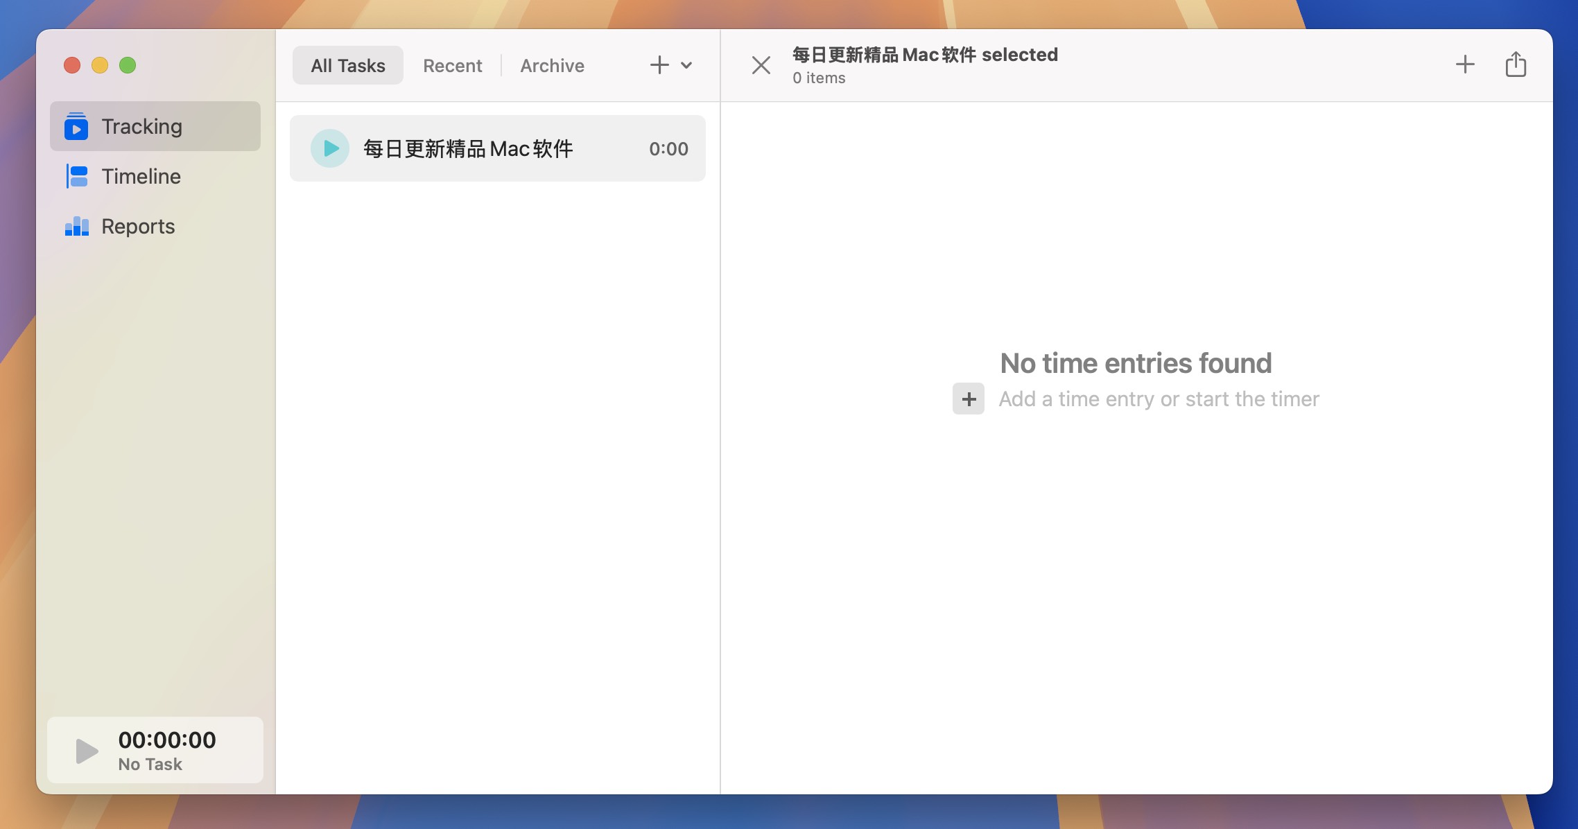1578x829 pixels.
Task: Switch to the Archive tab
Action: click(553, 65)
